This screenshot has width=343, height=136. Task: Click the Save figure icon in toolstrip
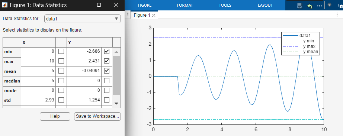click(x=300, y=6)
